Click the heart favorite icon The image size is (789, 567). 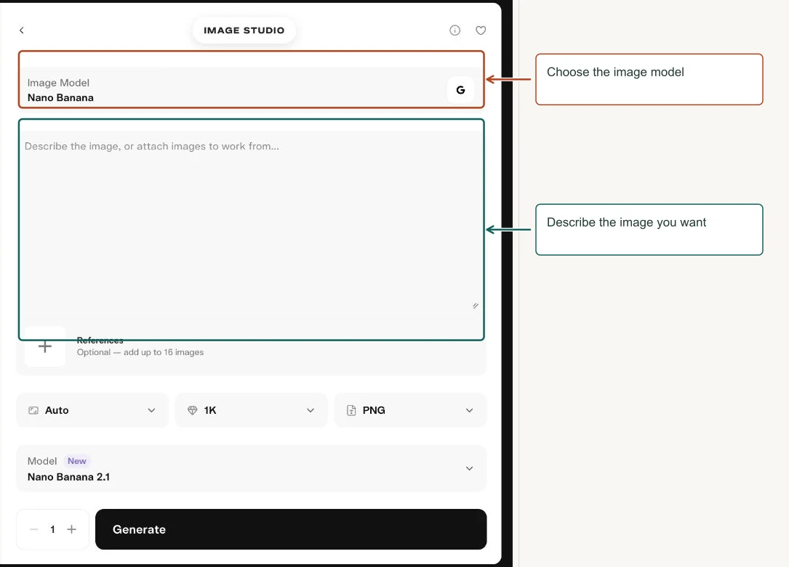481,30
